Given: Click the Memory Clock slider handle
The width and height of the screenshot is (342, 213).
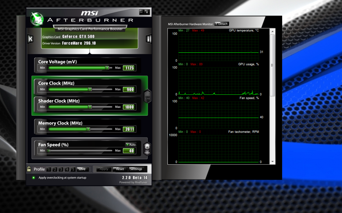Looking at the screenshot, I should [88, 129].
